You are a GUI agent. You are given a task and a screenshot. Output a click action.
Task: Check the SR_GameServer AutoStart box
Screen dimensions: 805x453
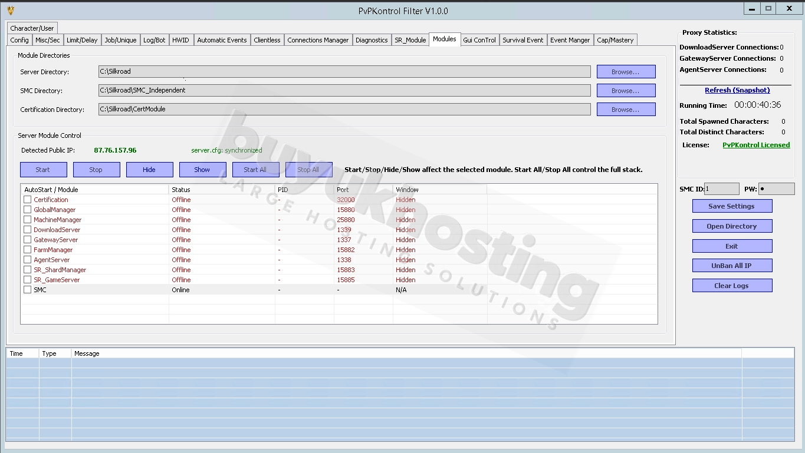27,280
